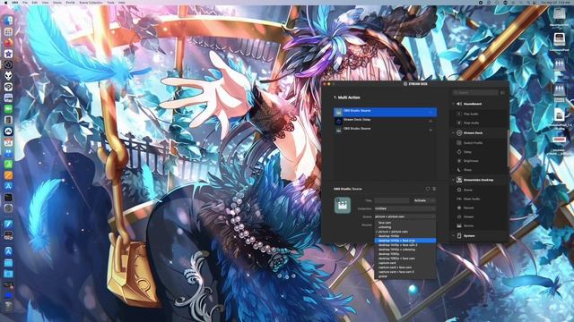Click the trash icon beside OBS Studio Source

434,189
